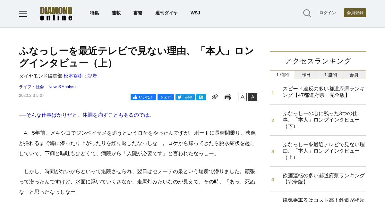385x202 pixels.
Task: Open 磁気乗車券はコスト高 ranking article
Action: (324, 199)
